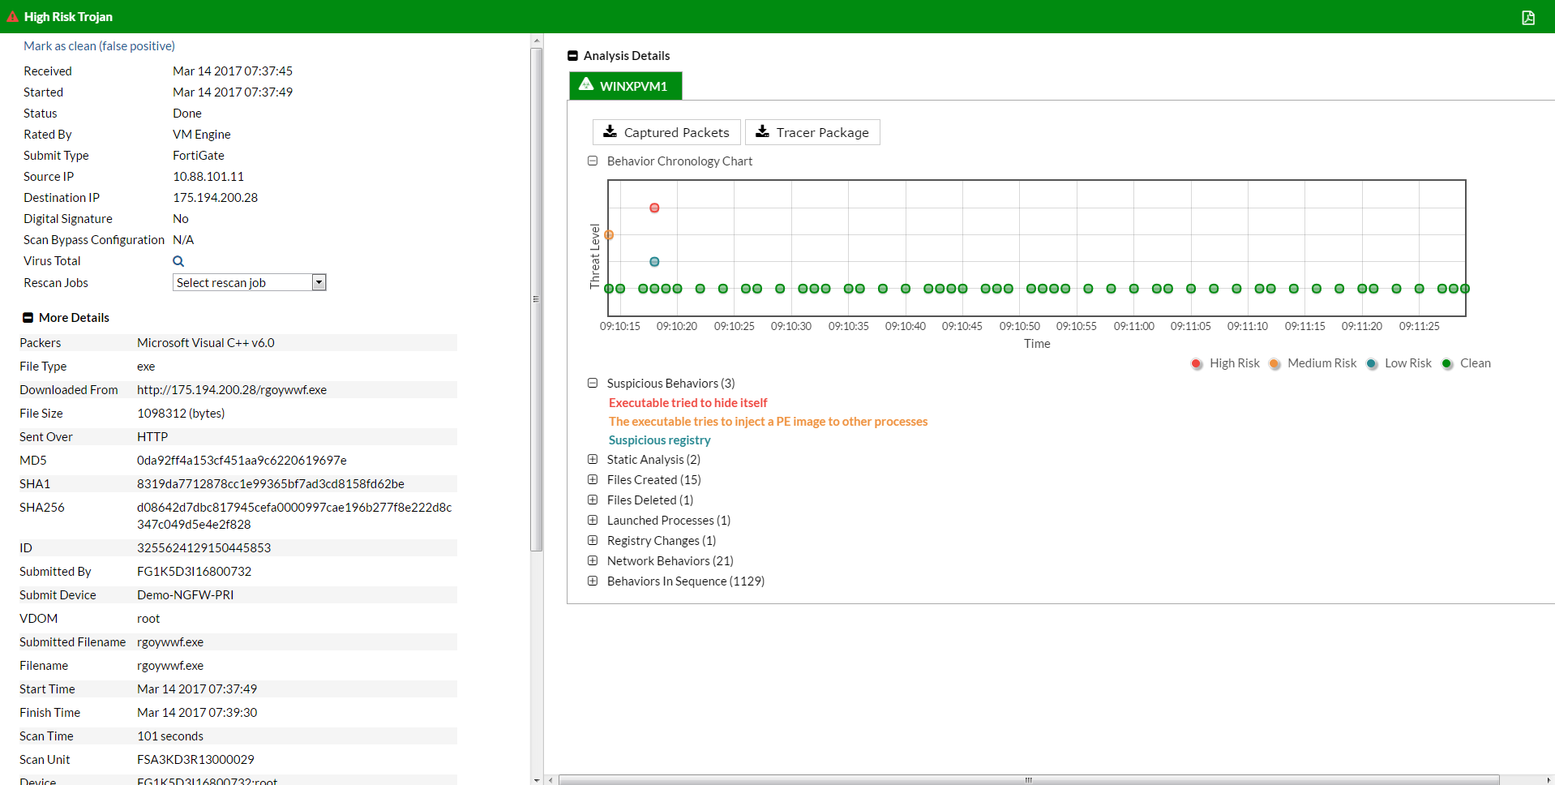Image resolution: width=1555 pixels, height=785 pixels.
Task: Expand Network Behaviors (21)
Action: tap(593, 560)
